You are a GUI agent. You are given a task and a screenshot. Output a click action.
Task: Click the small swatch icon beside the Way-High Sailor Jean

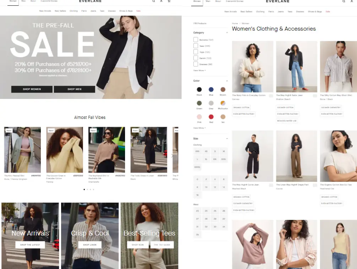pyautogui.click(x=315, y=96)
